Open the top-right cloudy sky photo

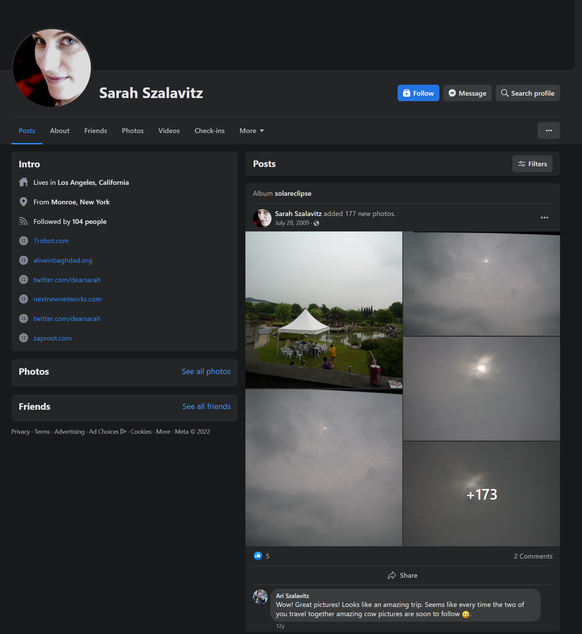(481, 284)
